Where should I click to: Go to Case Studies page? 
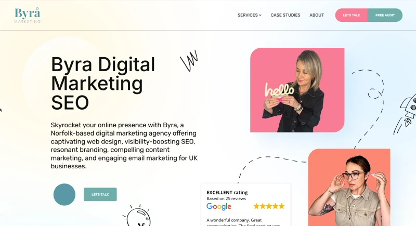point(285,15)
